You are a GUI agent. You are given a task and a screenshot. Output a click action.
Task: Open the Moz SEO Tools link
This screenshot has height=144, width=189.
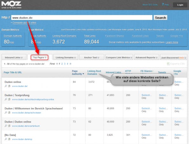point(150,5)
